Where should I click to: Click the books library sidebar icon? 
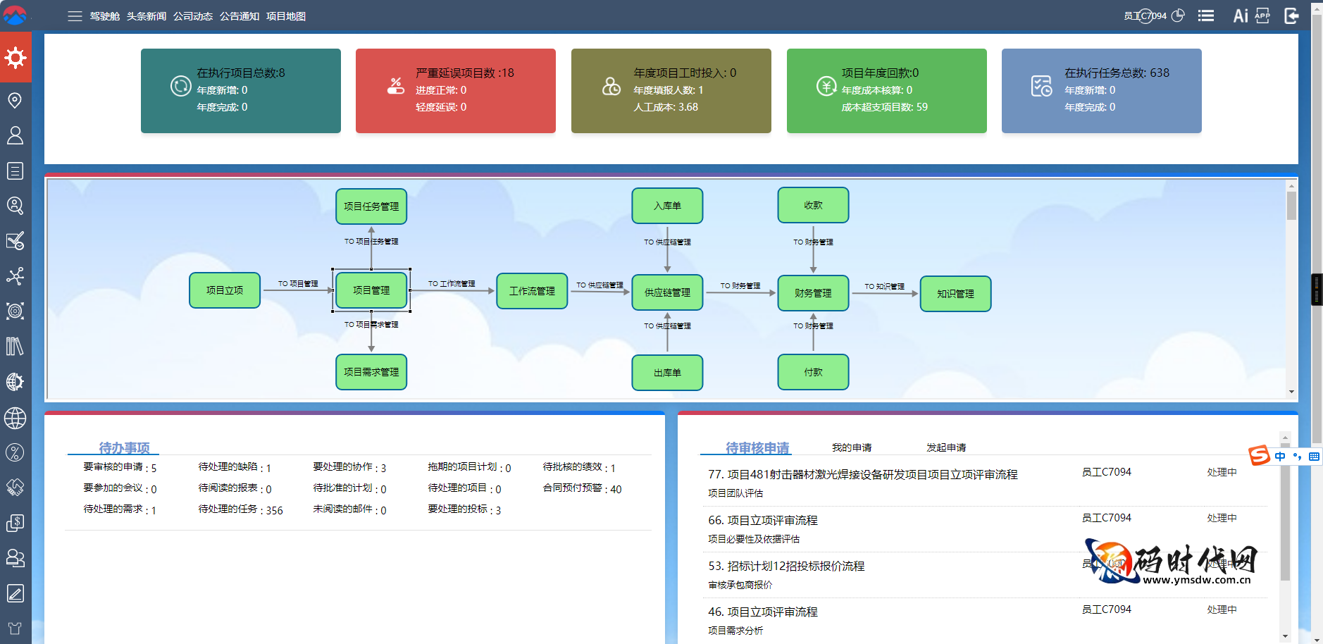[15, 346]
